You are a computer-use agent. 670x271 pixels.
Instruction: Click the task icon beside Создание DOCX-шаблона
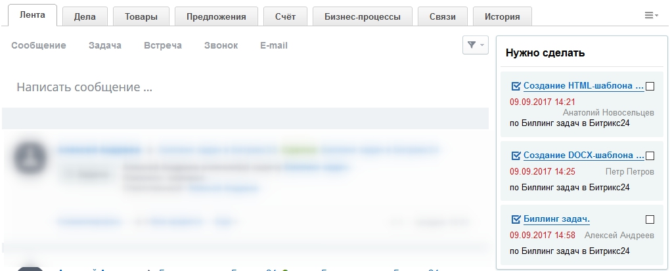pos(516,156)
